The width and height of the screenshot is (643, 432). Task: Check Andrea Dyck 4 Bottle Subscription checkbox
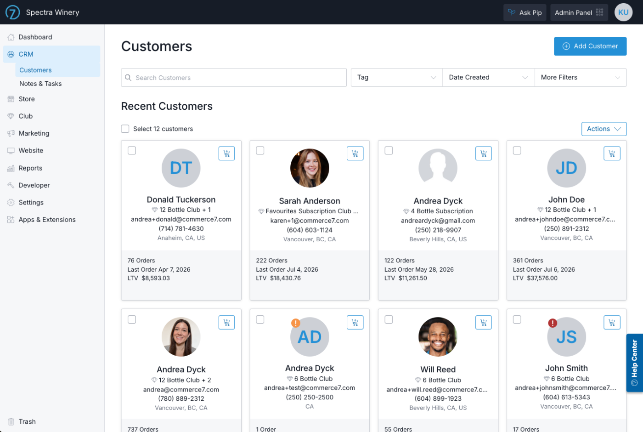tap(389, 151)
